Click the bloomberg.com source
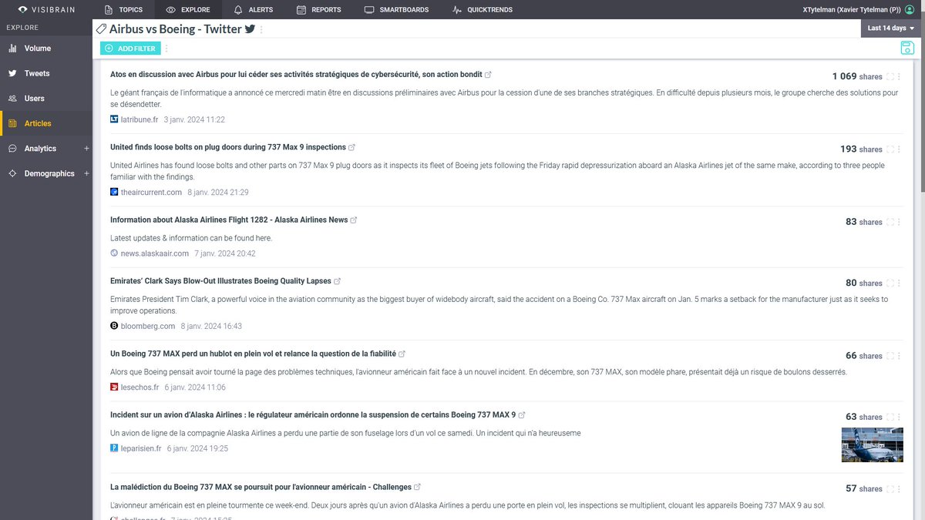 tap(143, 327)
